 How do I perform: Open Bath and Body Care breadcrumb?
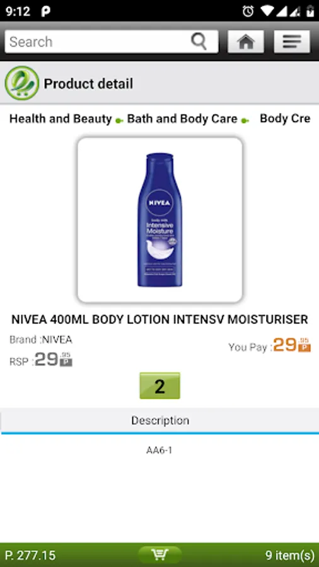pos(182,118)
